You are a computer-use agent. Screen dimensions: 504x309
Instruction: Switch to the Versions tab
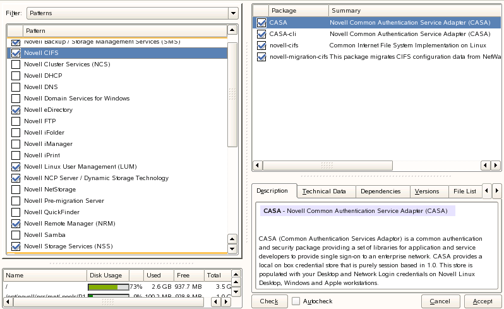[x=429, y=191]
